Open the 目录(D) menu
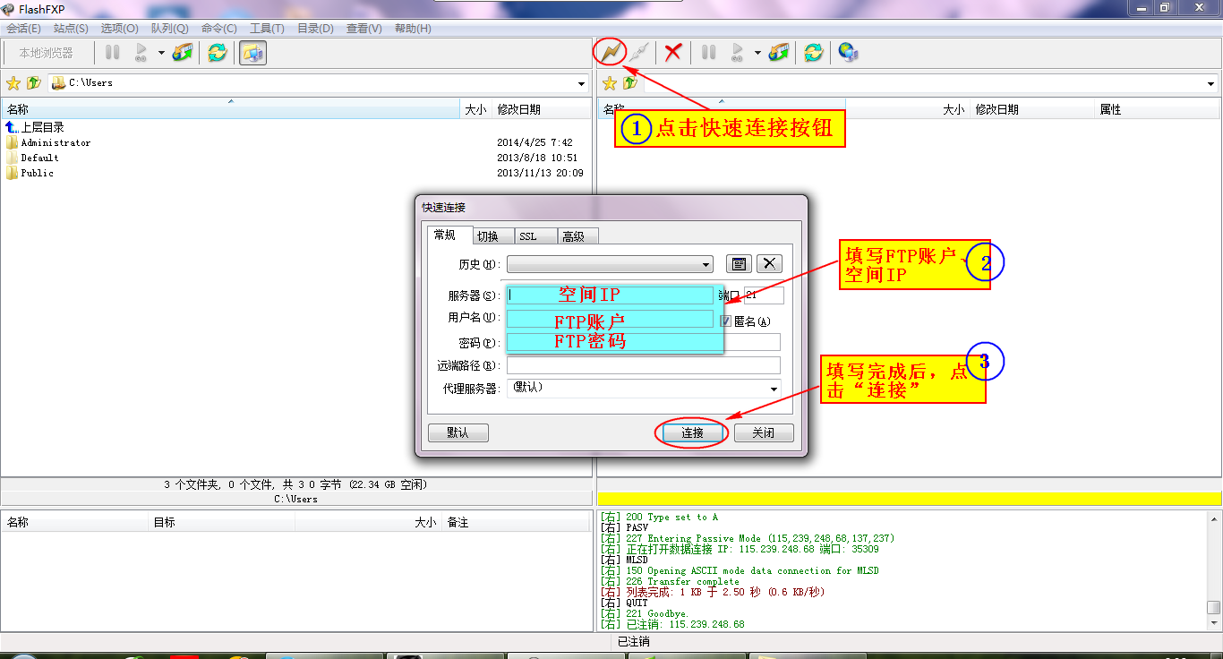This screenshot has height=659, width=1223. [x=315, y=29]
